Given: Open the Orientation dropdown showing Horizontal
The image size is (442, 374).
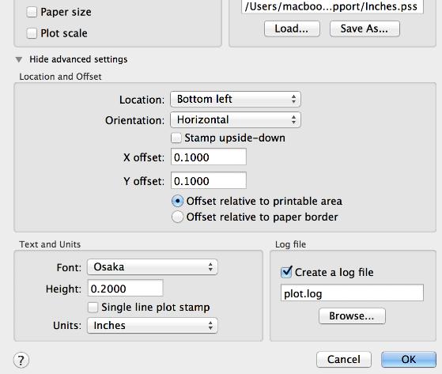Looking at the screenshot, I should tap(236, 119).
